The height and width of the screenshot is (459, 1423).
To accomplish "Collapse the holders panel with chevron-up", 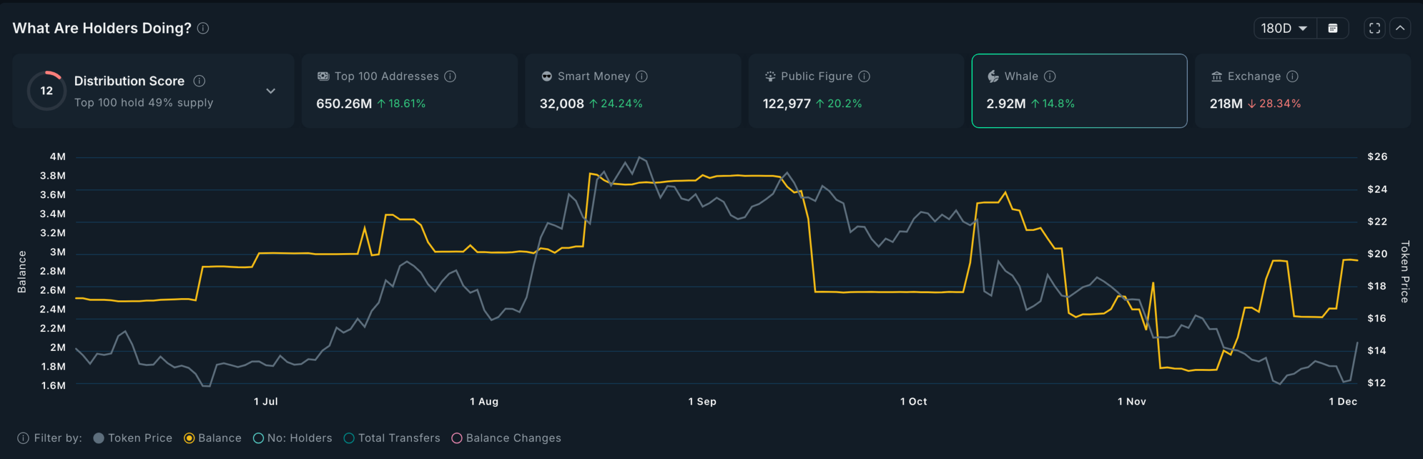I will click(1400, 28).
